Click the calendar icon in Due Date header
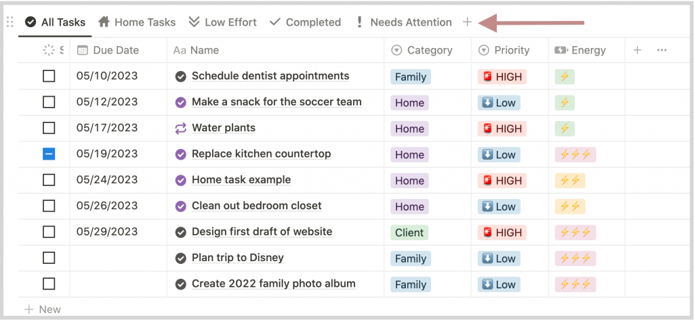The height and width of the screenshot is (320, 694). coord(82,50)
